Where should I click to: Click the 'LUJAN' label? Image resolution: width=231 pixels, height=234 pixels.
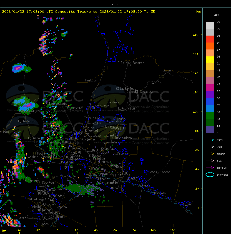[69, 157]
